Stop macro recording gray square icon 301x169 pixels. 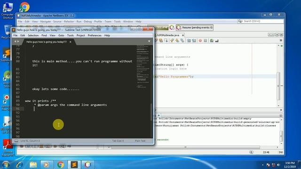[206, 40]
